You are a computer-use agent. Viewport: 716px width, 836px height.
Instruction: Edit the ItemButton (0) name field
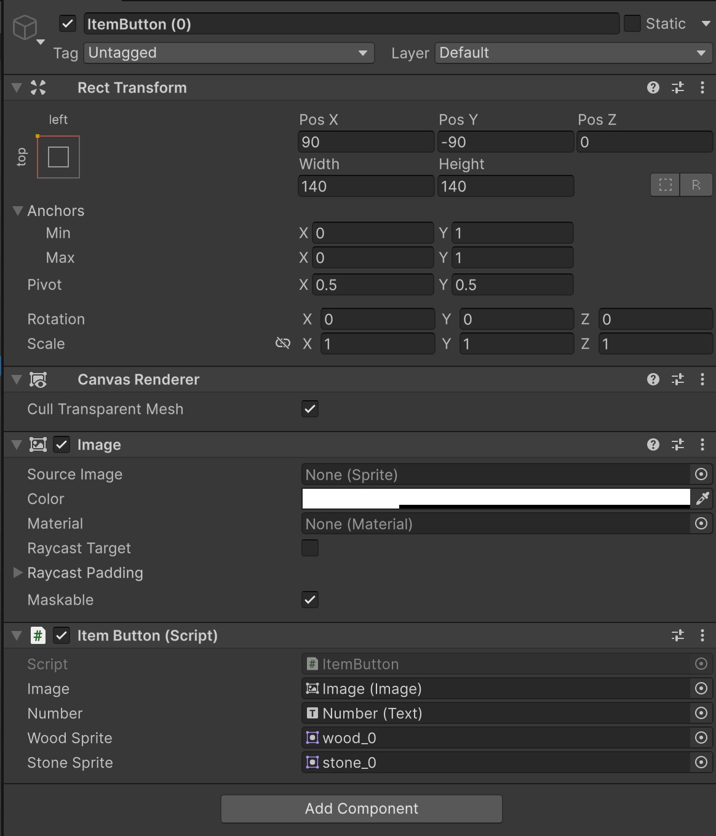click(x=351, y=24)
